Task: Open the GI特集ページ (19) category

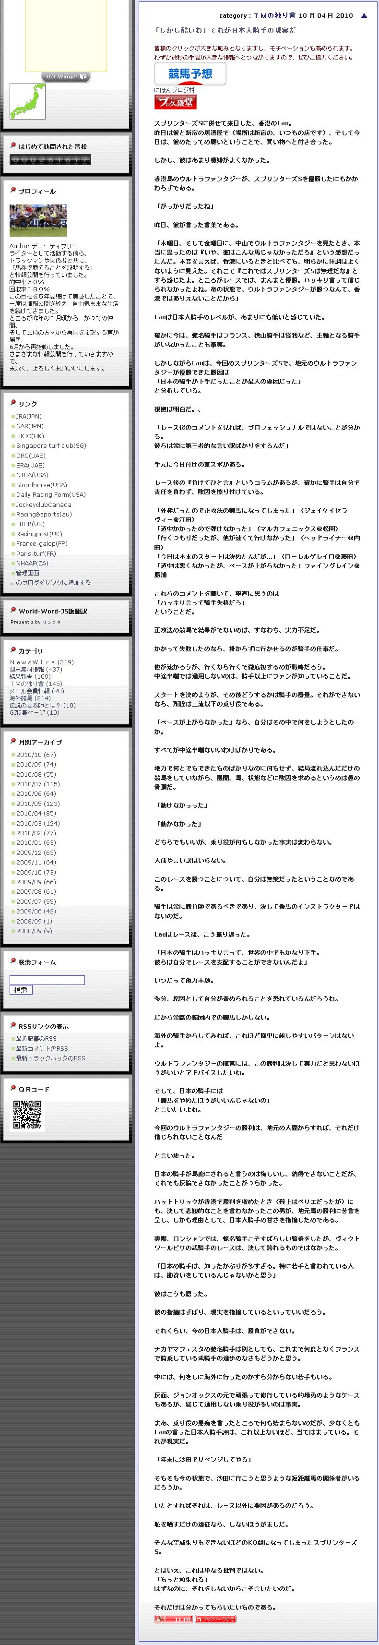Action: click(35, 713)
